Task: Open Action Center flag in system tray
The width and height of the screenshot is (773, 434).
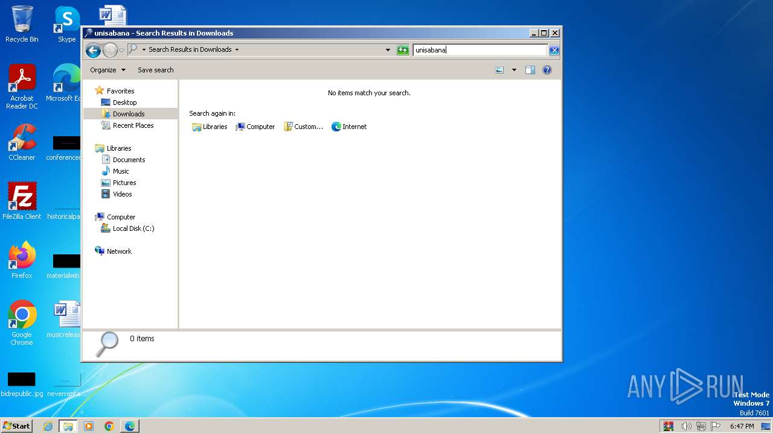Action: (716, 426)
